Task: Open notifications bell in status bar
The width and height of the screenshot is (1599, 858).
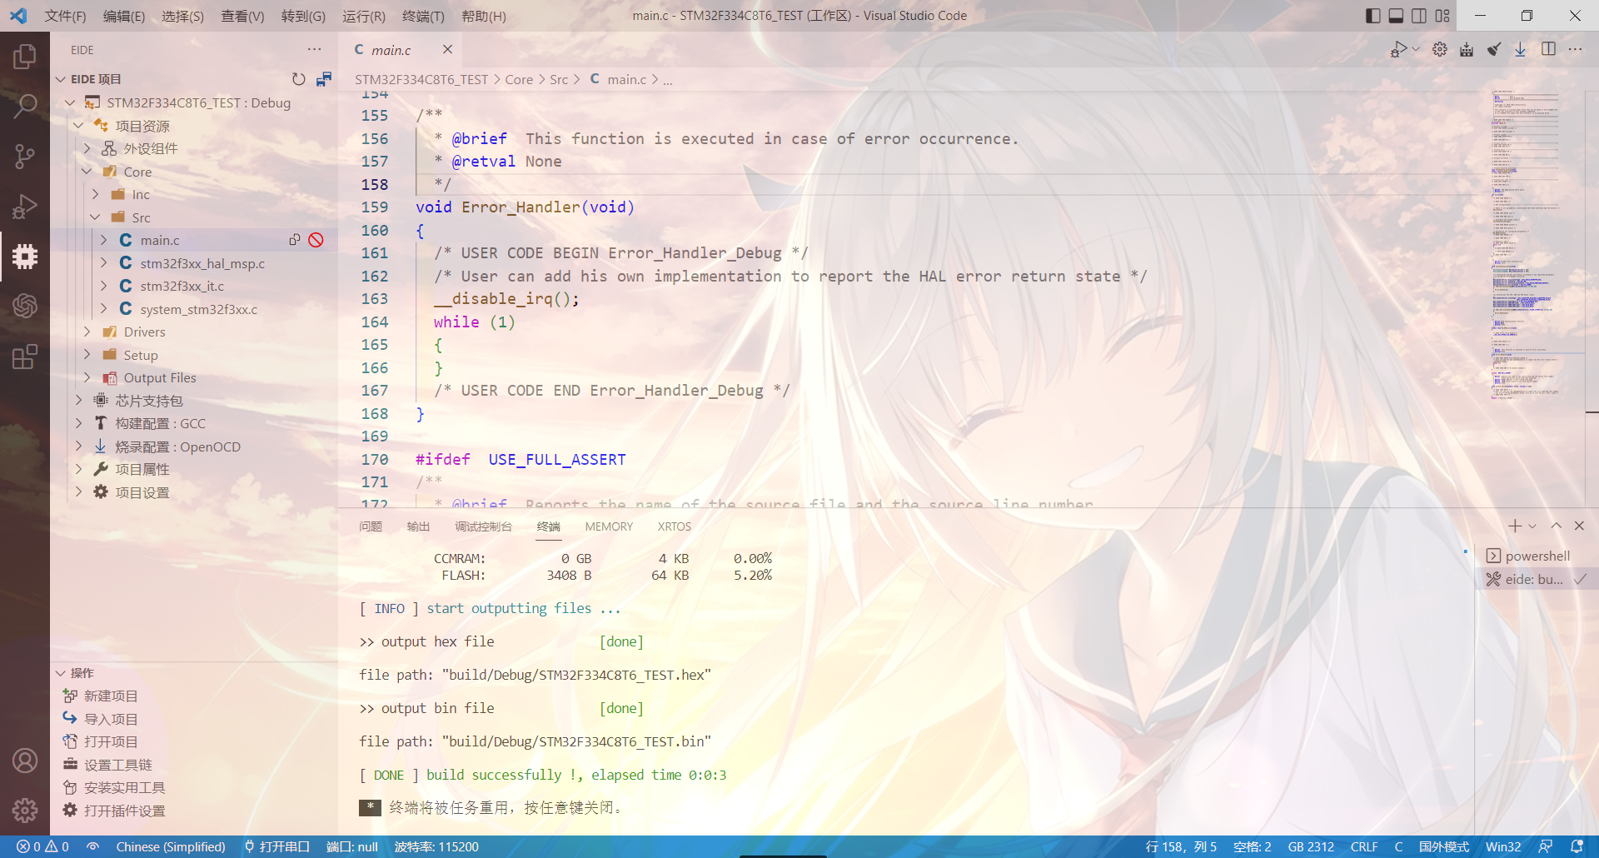Action: 1577,846
